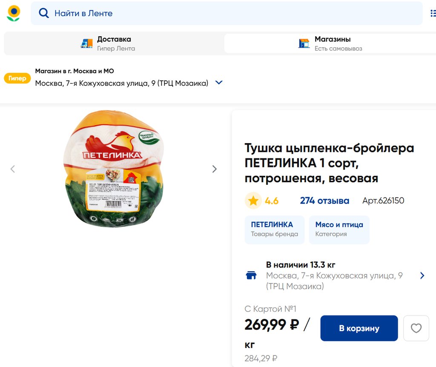The image size is (436, 367).
Task: Click the Lenta sunflower logo
Action: (x=14, y=13)
